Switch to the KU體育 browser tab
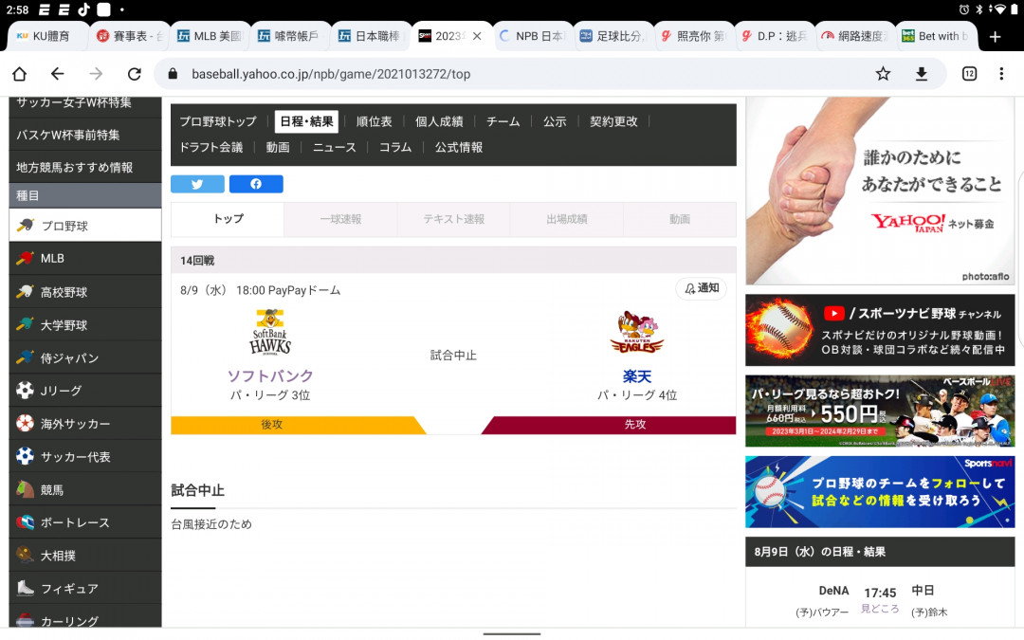 point(47,36)
